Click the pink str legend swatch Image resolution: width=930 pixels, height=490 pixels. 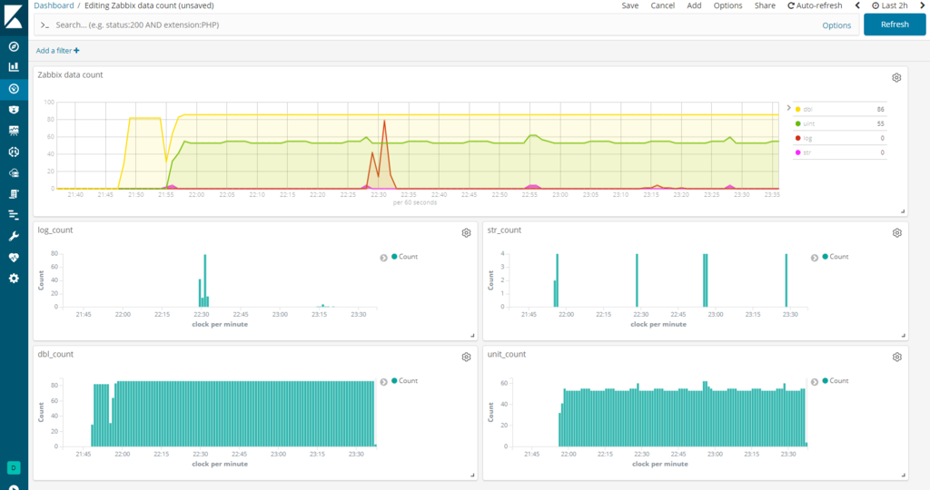point(797,152)
